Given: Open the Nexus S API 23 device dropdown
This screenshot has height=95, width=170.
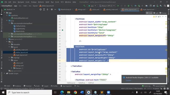Looking at the screenshot, I should (107, 6).
